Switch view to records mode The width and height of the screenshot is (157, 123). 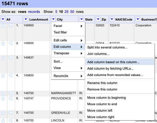click(x=34, y=12)
